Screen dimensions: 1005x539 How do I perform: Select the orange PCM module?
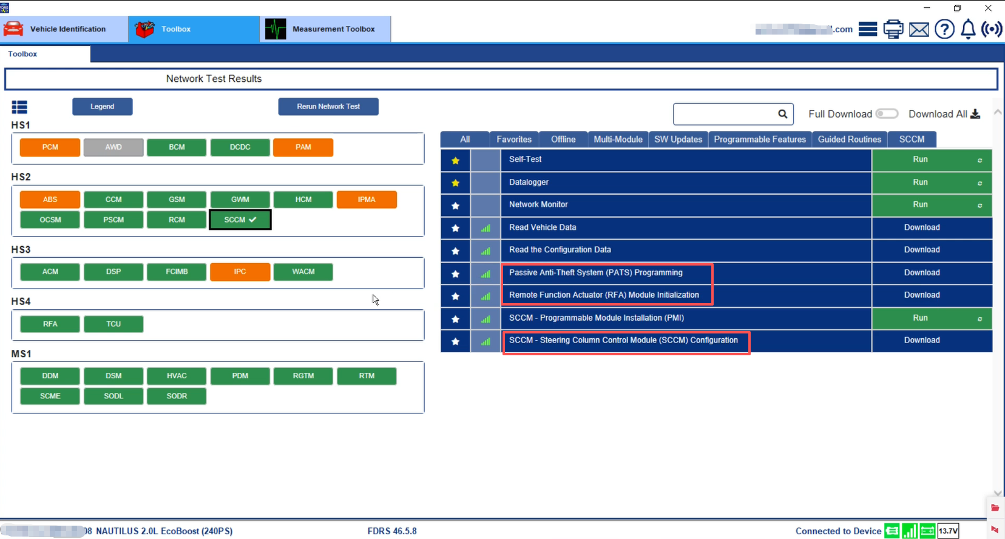click(50, 147)
